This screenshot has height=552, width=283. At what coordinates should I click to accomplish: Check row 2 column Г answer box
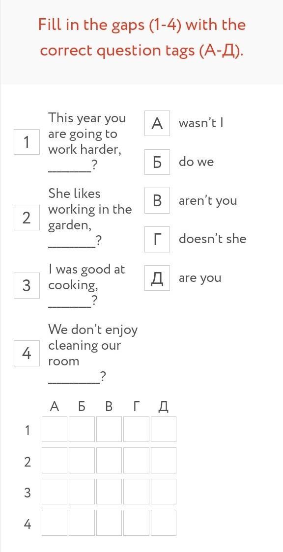(x=136, y=461)
